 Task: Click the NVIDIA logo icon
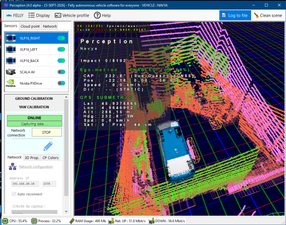click(11, 83)
